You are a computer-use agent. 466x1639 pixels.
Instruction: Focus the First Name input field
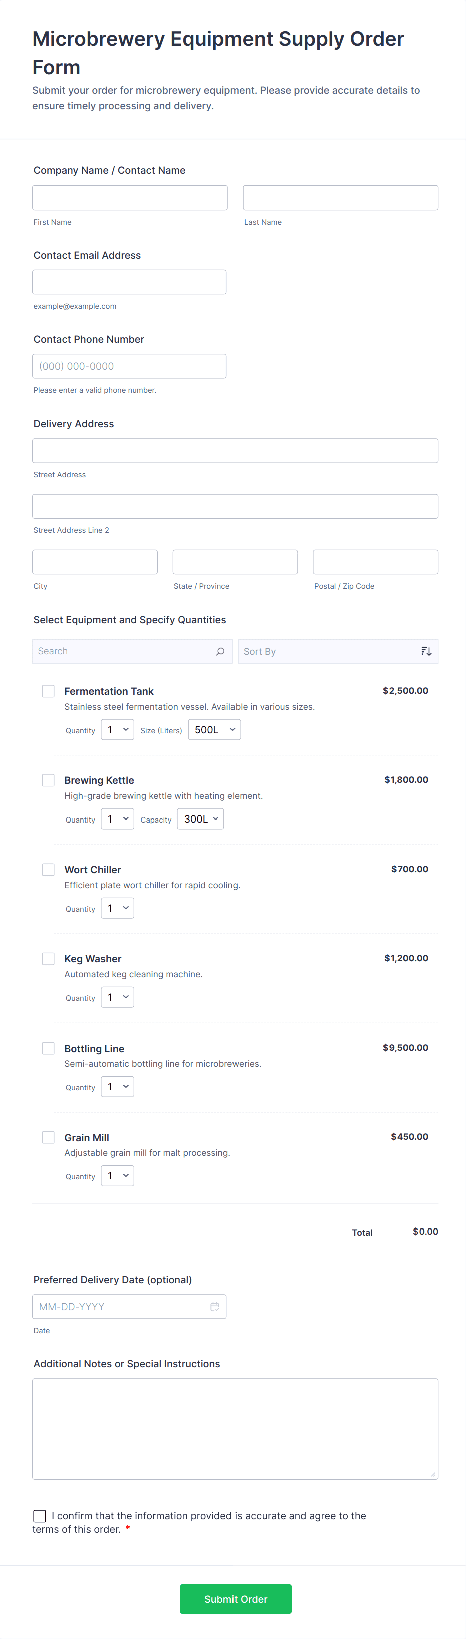click(130, 198)
